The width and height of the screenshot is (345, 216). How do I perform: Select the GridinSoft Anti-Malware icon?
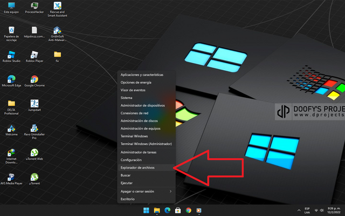point(57,33)
